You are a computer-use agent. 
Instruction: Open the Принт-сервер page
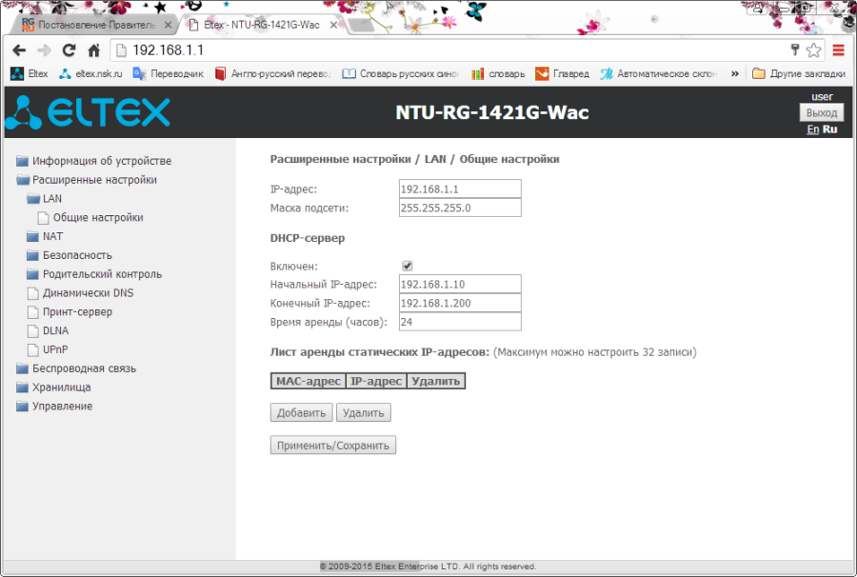pyautogui.click(x=70, y=312)
